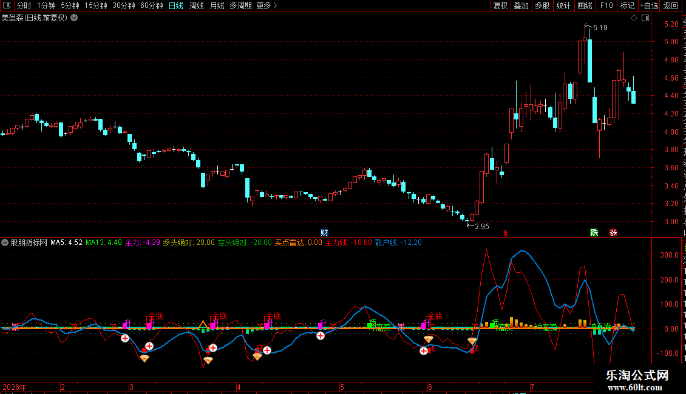
Task: Click the orange diamond under fourth 金底
Action: pos(429,339)
